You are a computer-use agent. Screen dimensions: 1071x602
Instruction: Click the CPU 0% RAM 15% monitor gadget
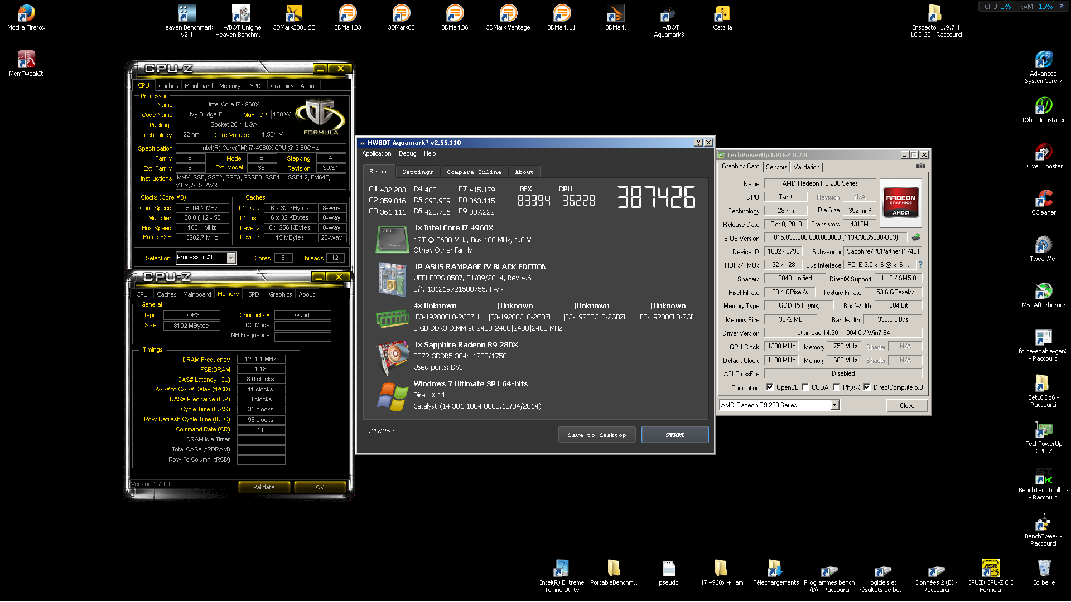pos(1024,7)
